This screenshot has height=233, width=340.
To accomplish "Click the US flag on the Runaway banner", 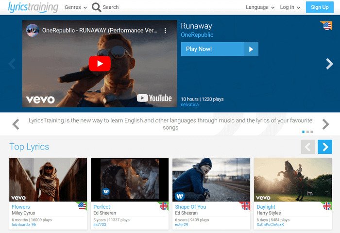I will pos(326,26).
